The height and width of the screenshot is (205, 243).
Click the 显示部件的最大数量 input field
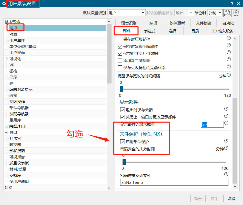[x=212, y=124]
